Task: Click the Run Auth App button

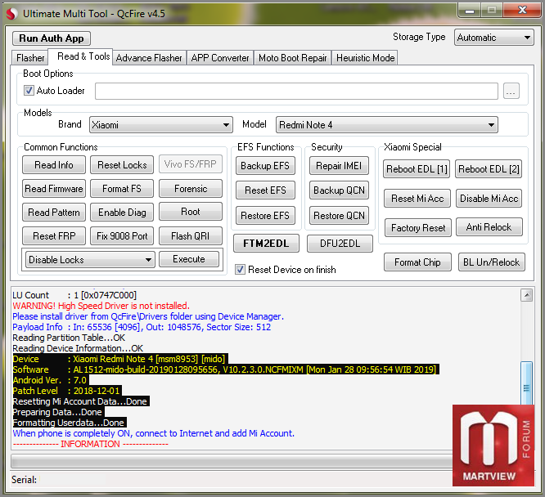Action: (52, 38)
